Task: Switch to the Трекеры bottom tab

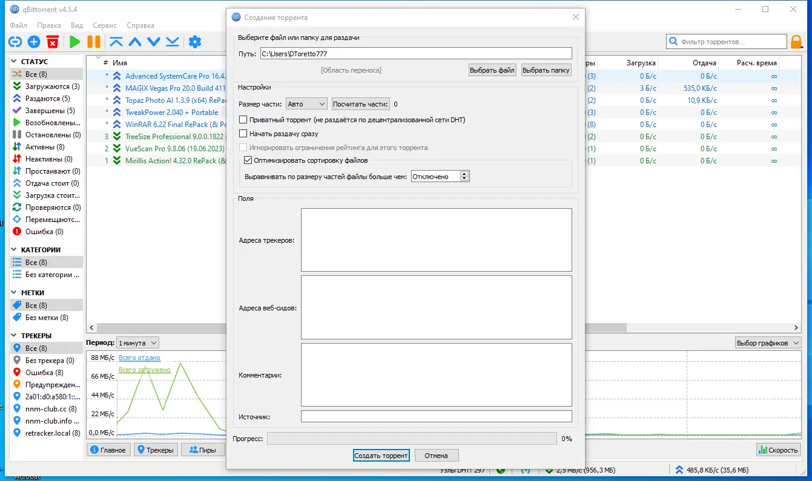Action: [x=156, y=450]
